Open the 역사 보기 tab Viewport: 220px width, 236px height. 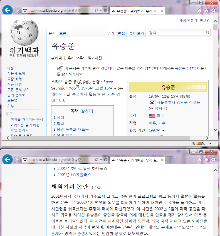(136, 33)
